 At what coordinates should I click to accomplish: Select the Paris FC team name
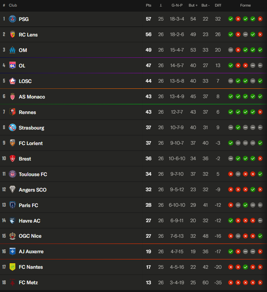pyautogui.click(x=28, y=205)
